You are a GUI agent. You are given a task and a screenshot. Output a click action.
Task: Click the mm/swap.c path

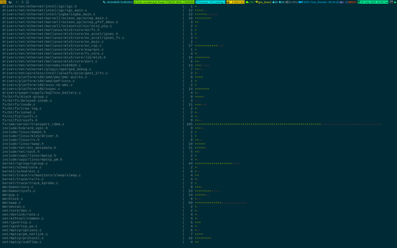tap(12, 202)
